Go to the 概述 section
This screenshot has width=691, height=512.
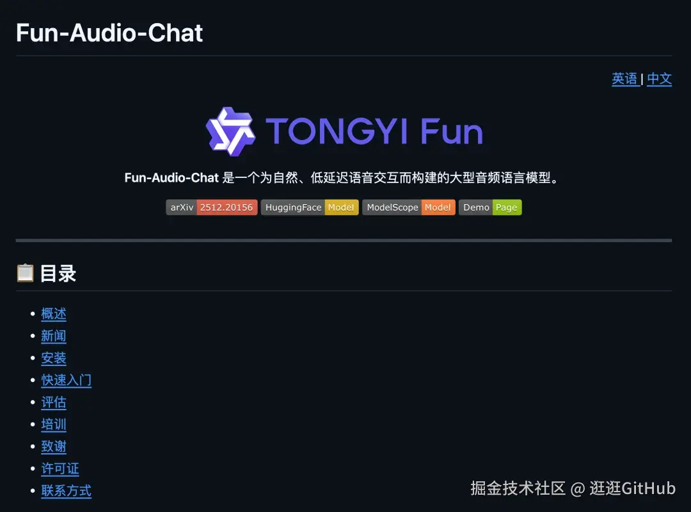coord(54,314)
